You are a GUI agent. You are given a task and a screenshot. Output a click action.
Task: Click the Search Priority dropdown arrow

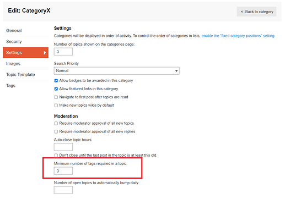(176, 71)
